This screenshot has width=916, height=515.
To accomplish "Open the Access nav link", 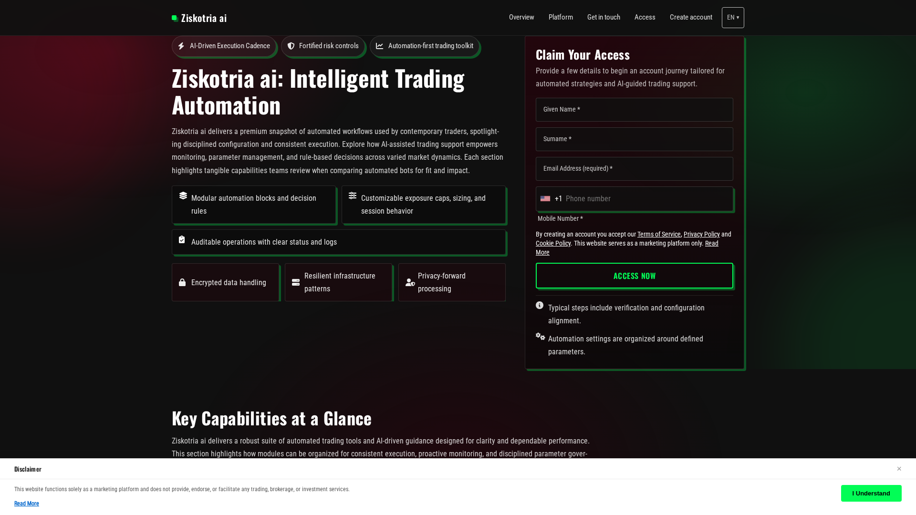I will [x=645, y=17].
